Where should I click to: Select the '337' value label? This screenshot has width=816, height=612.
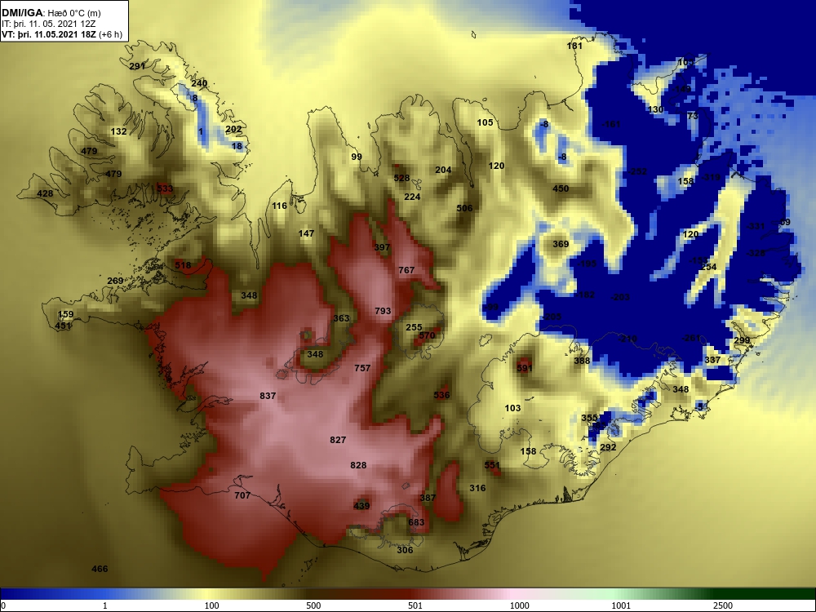click(712, 360)
